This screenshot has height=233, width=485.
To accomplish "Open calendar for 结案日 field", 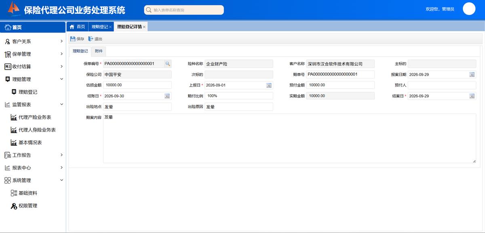I will (472, 96).
